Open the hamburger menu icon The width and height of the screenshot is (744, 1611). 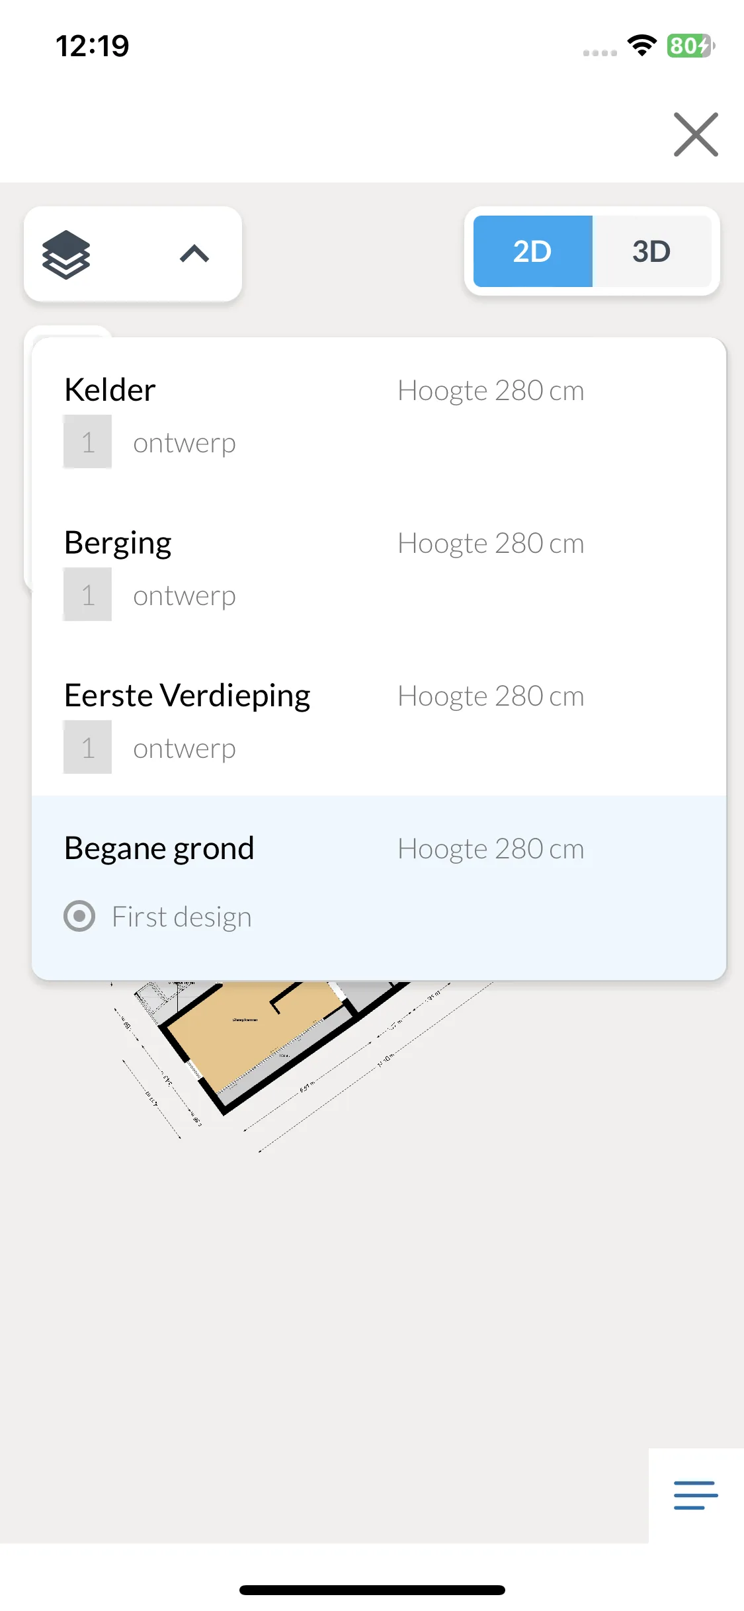click(x=696, y=1495)
